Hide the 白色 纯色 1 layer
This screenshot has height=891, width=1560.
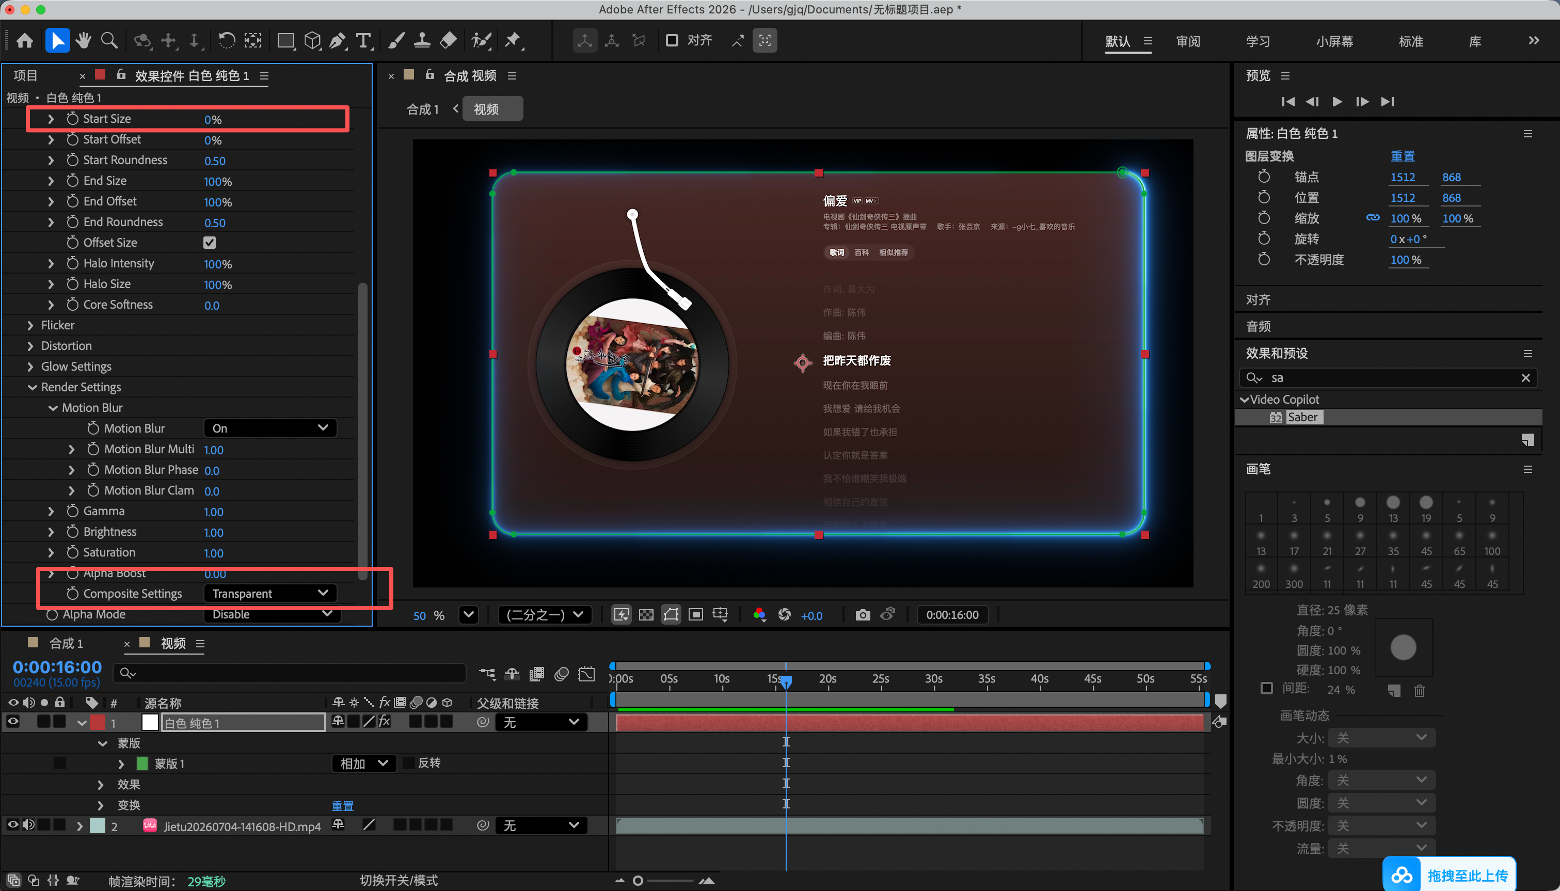pyautogui.click(x=12, y=722)
